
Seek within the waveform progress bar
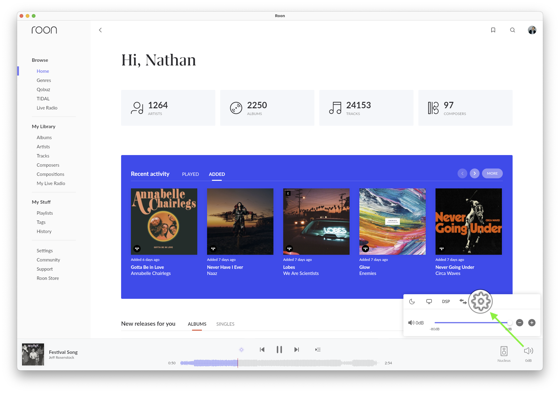pyautogui.click(x=280, y=363)
